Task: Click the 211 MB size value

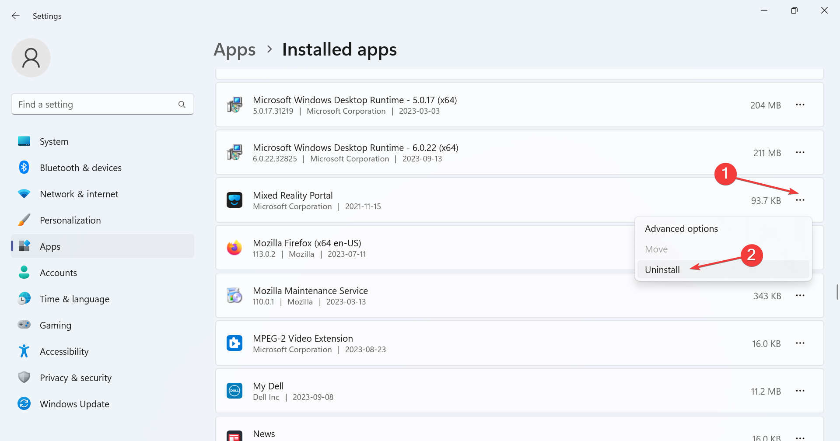Action: pyautogui.click(x=767, y=153)
